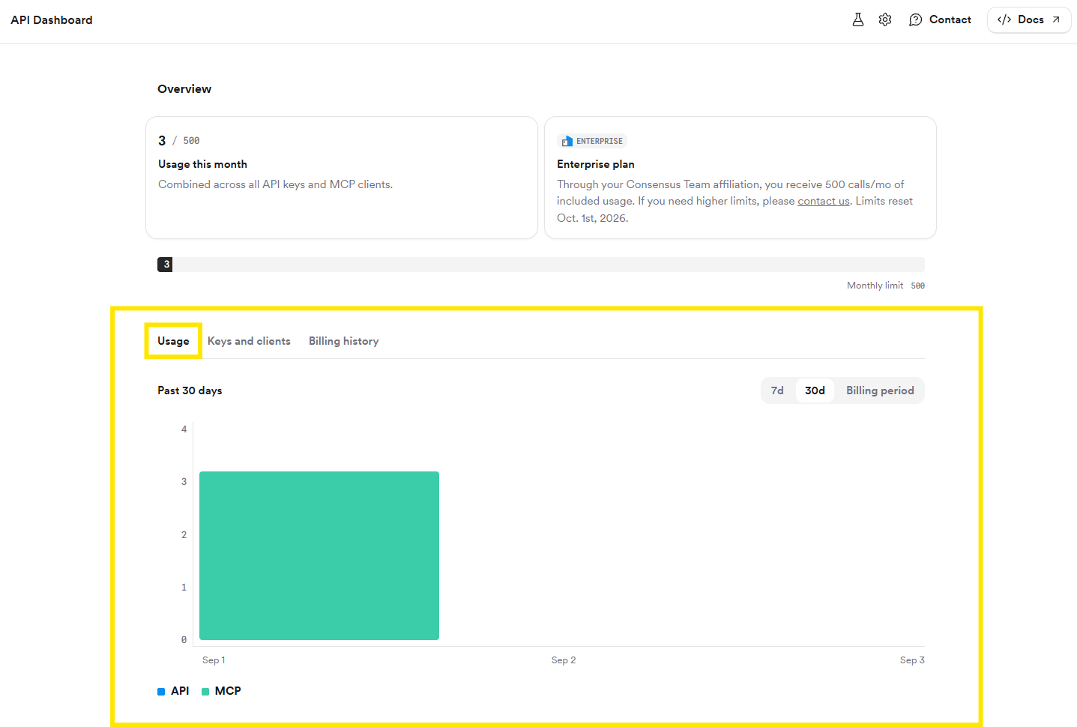
Task: Click the 'Sep 2' axis label
Action: click(564, 660)
